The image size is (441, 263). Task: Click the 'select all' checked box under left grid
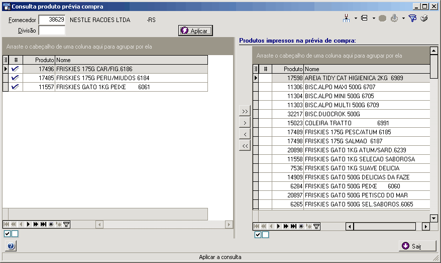click(x=8, y=233)
